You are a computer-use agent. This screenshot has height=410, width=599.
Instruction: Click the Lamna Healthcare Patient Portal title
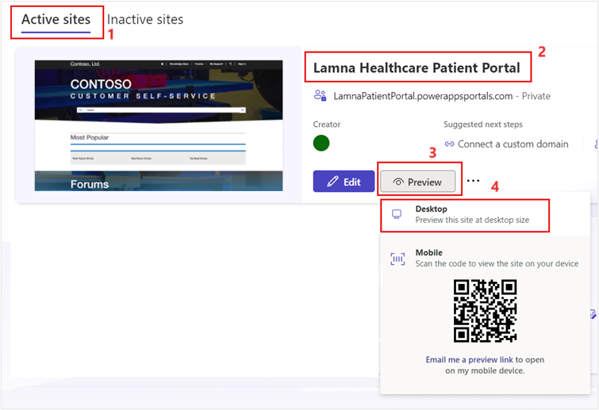pyautogui.click(x=417, y=68)
